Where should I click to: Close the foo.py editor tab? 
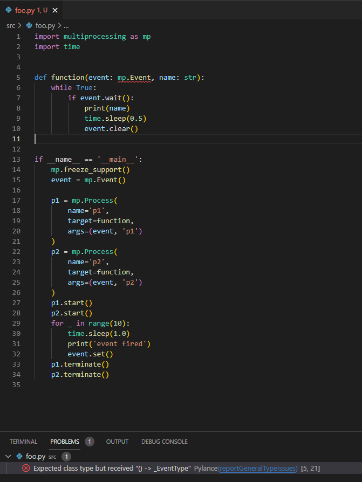click(x=55, y=10)
